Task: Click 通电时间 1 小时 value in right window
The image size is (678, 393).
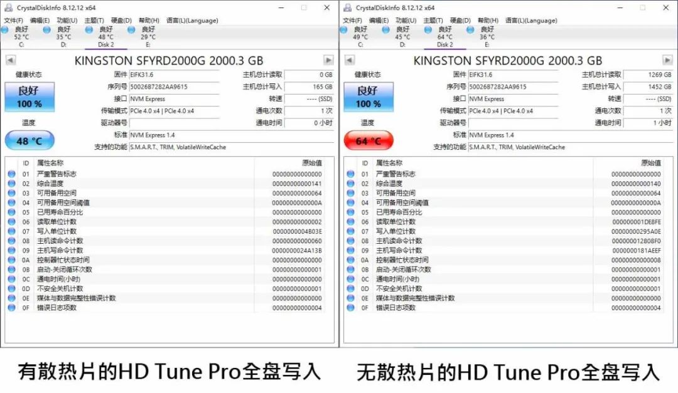Action: 648,123
